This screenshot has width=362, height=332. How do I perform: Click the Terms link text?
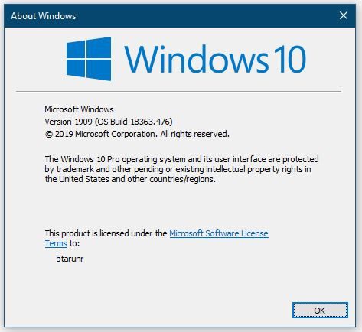click(x=56, y=243)
